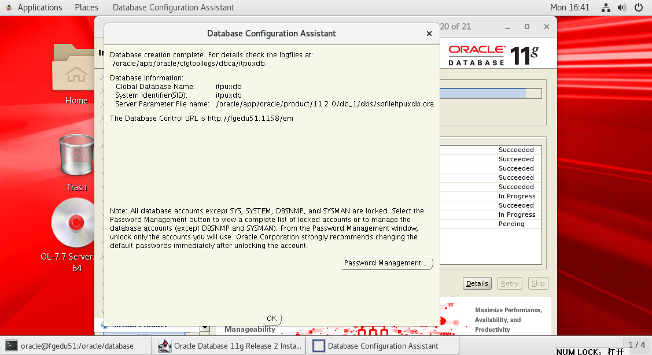Switch to Oracle Database 11g Release 2 installer taskbar item
Viewport: 652px width, 355px height.
click(x=230, y=346)
